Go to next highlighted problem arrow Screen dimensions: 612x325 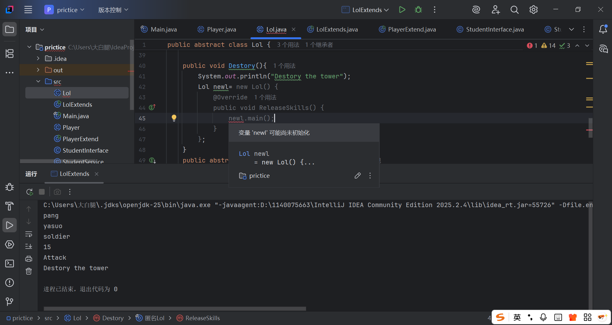(x=587, y=46)
